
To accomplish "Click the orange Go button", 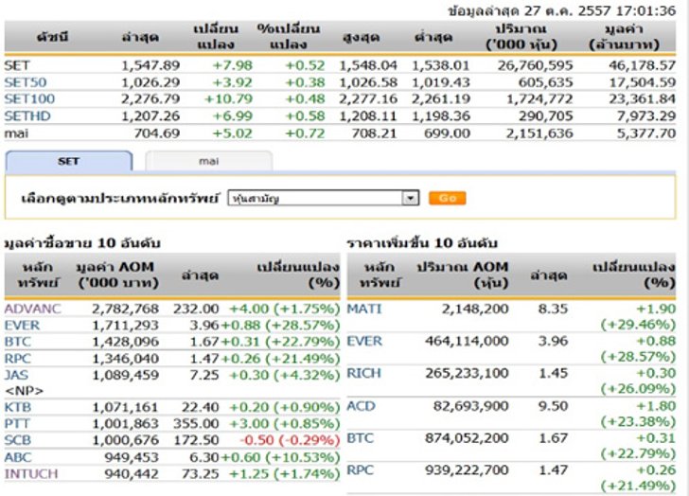I will (448, 198).
